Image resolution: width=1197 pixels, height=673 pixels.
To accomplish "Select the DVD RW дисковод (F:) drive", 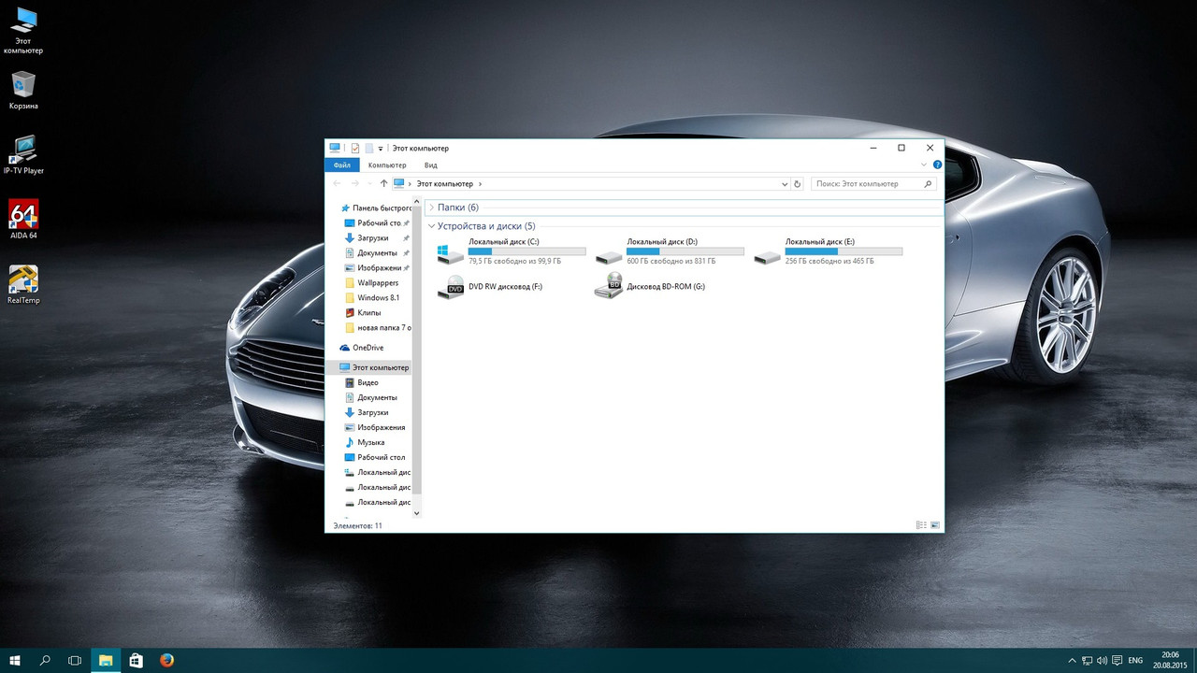I will tap(490, 287).
